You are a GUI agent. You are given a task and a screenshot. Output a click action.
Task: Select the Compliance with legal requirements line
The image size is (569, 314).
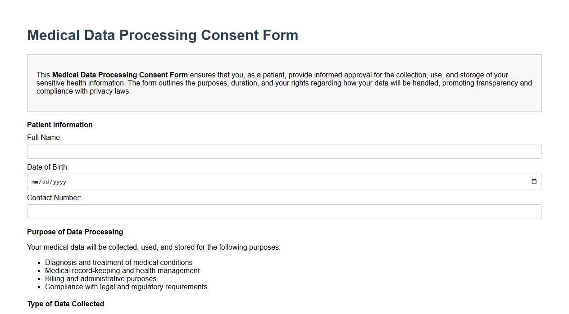126,287
